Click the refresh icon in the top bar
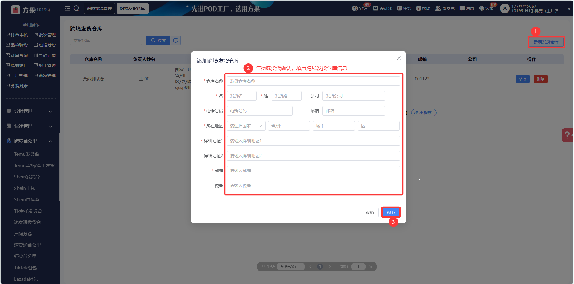The height and width of the screenshot is (284, 574). tap(76, 8)
